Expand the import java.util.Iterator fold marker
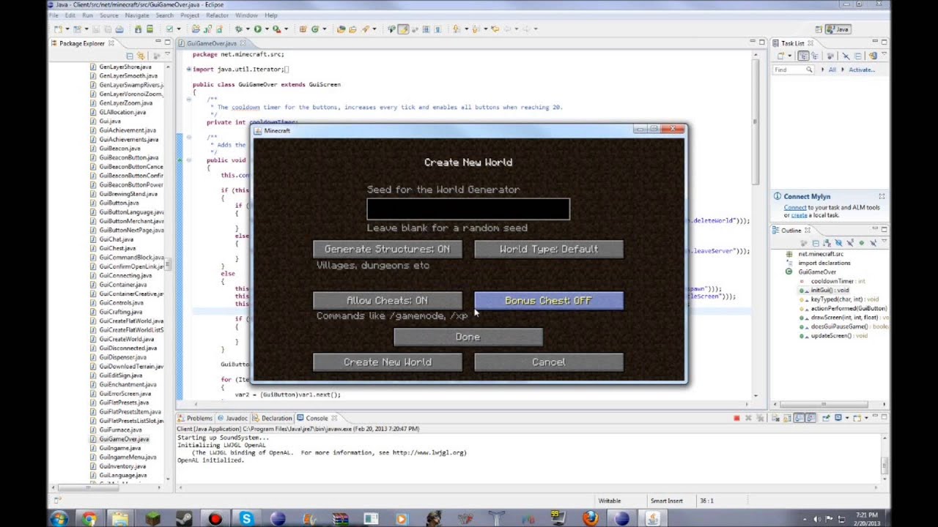This screenshot has width=938, height=527. pos(188,70)
